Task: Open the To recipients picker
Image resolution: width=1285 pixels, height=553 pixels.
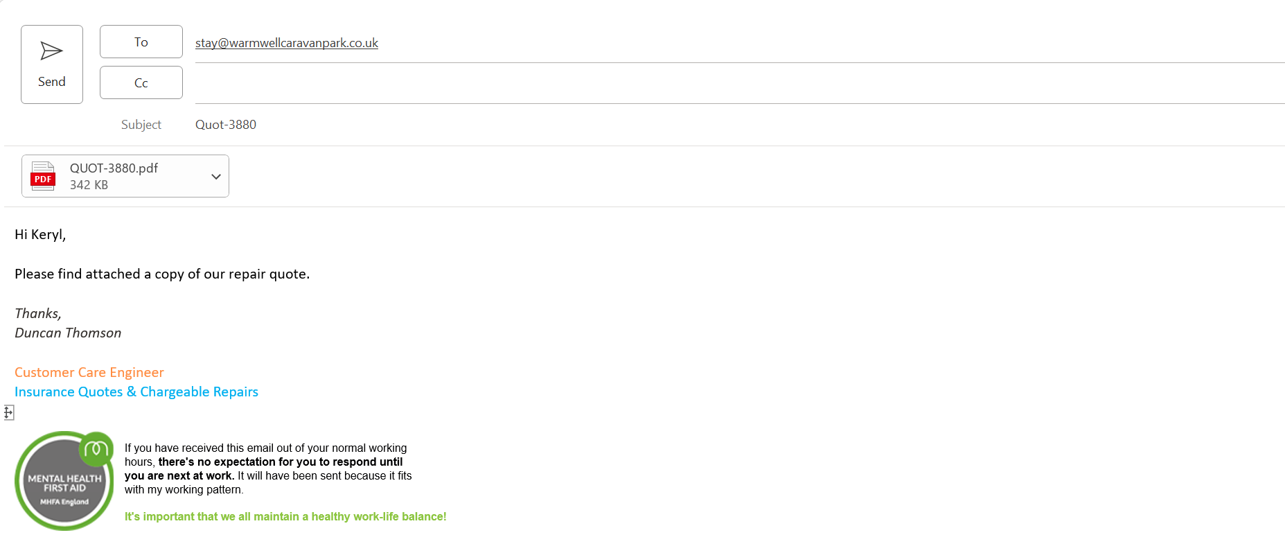Action: [141, 42]
